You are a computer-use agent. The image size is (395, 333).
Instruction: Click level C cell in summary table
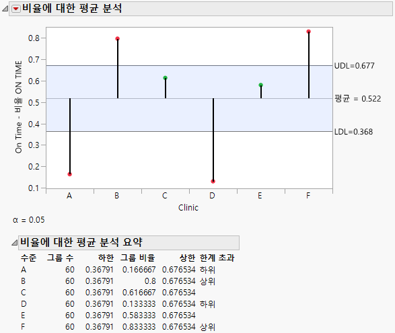point(24,293)
